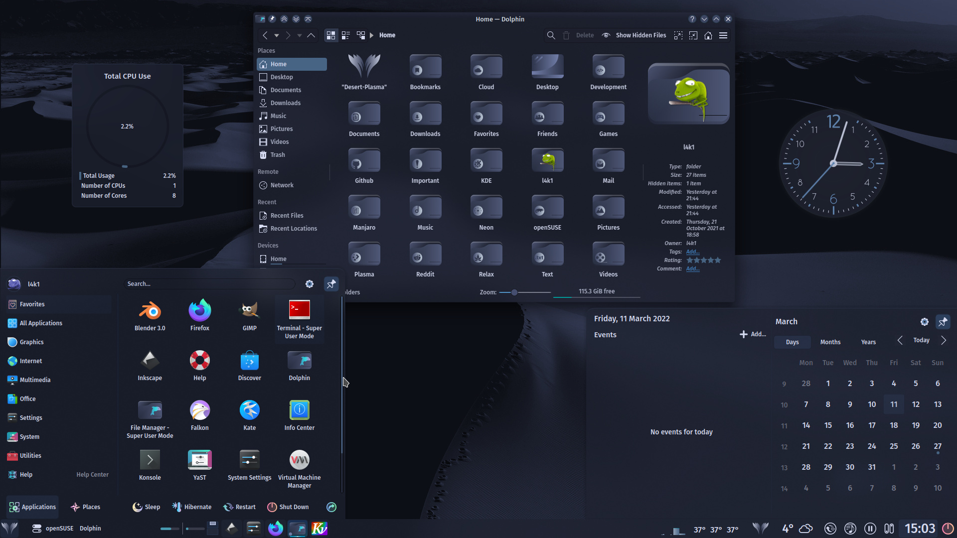Adjust the Dolphin zoom slider
The image size is (957, 538).
click(525, 292)
